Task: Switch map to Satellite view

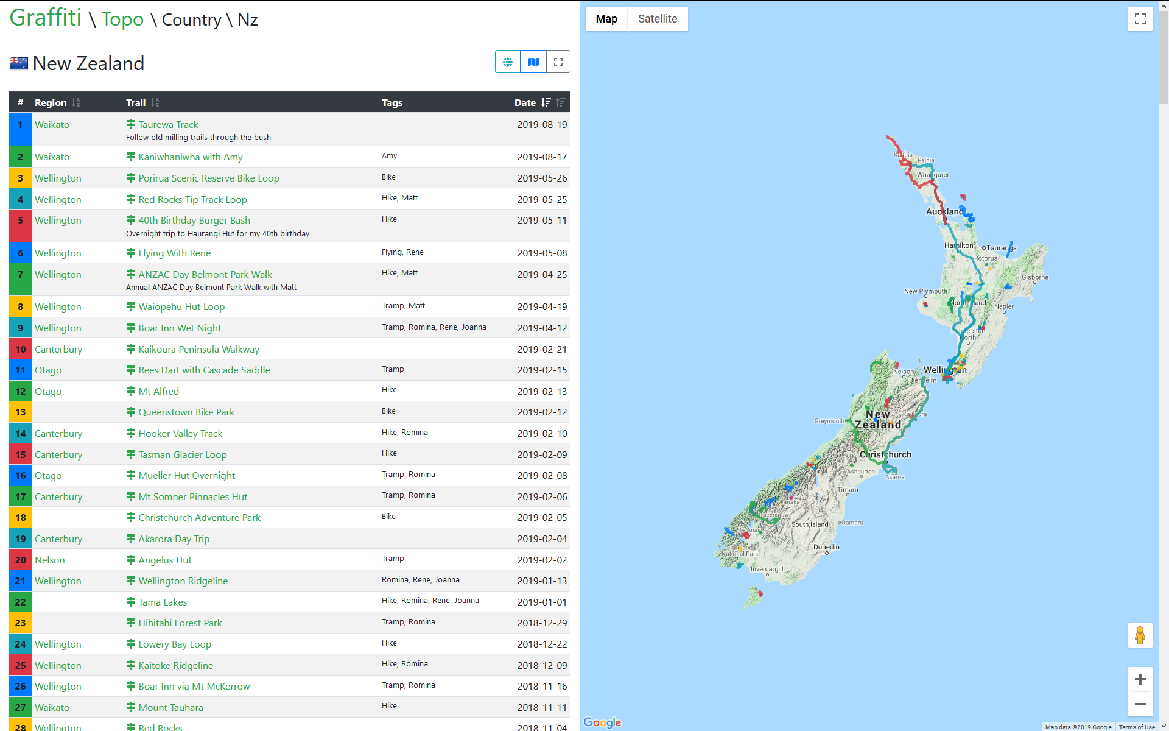Action: pyautogui.click(x=657, y=19)
